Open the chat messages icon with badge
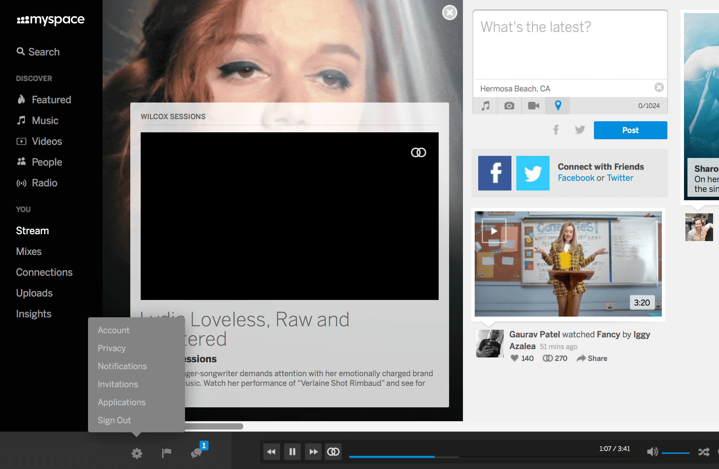Screen dimensions: 719x469 197,453
